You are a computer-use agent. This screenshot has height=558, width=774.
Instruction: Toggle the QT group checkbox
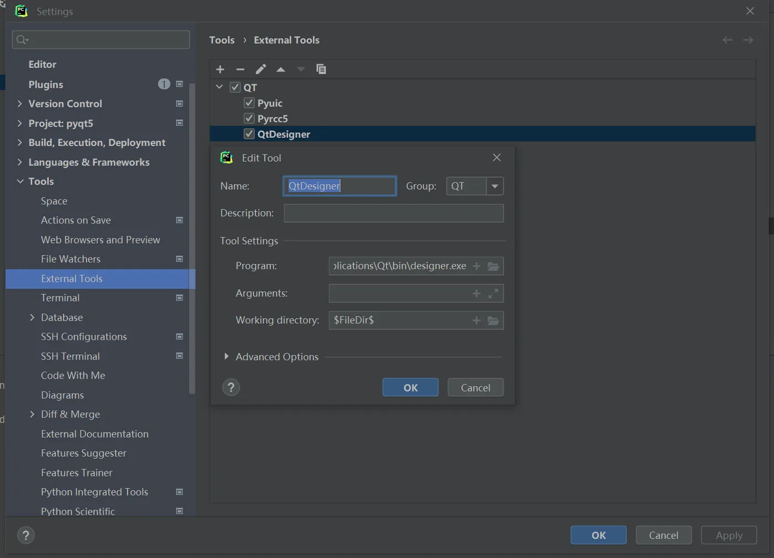pos(235,87)
